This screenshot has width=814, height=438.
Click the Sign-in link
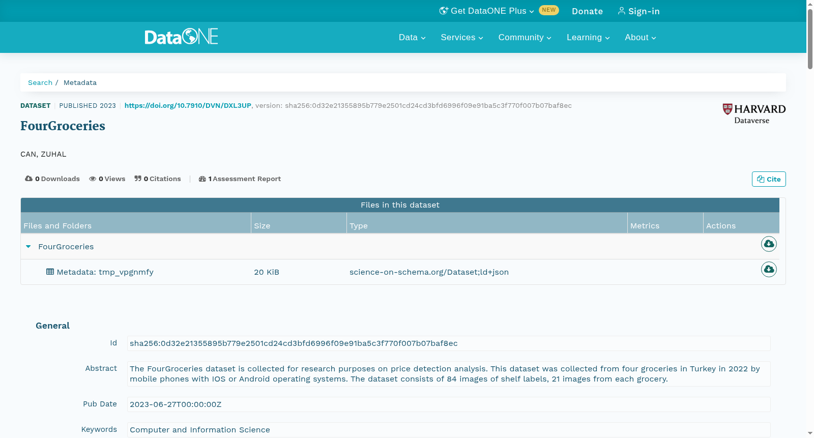(x=638, y=11)
